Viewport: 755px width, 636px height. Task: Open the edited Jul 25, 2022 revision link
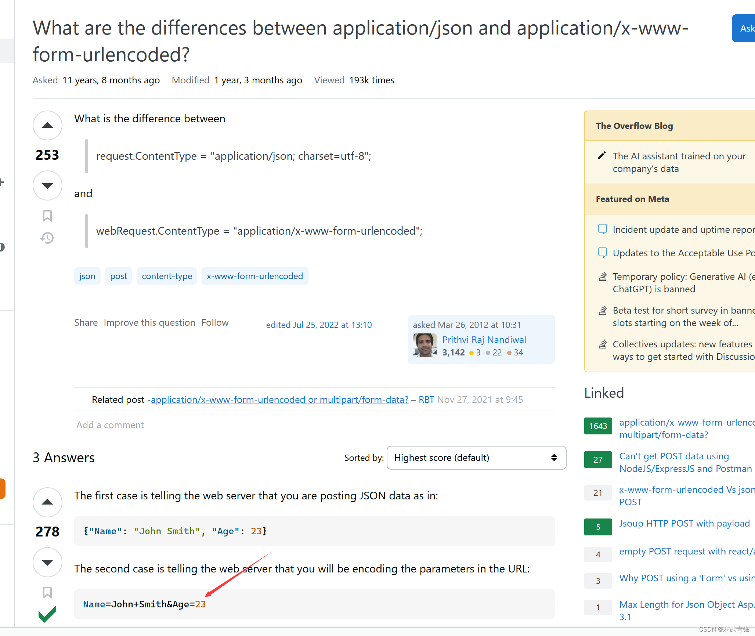point(319,325)
